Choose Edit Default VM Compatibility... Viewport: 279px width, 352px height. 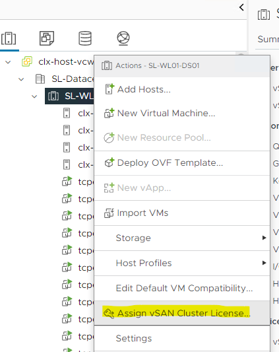pyautogui.click(x=182, y=288)
